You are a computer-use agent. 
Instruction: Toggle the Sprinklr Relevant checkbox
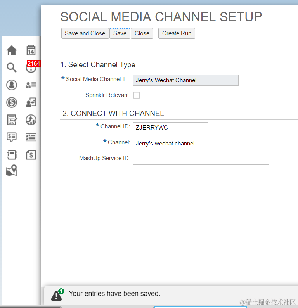click(137, 95)
